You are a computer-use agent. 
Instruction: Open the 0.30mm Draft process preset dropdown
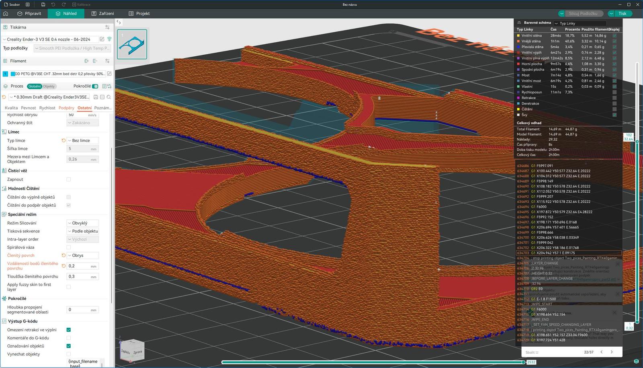click(x=50, y=97)
